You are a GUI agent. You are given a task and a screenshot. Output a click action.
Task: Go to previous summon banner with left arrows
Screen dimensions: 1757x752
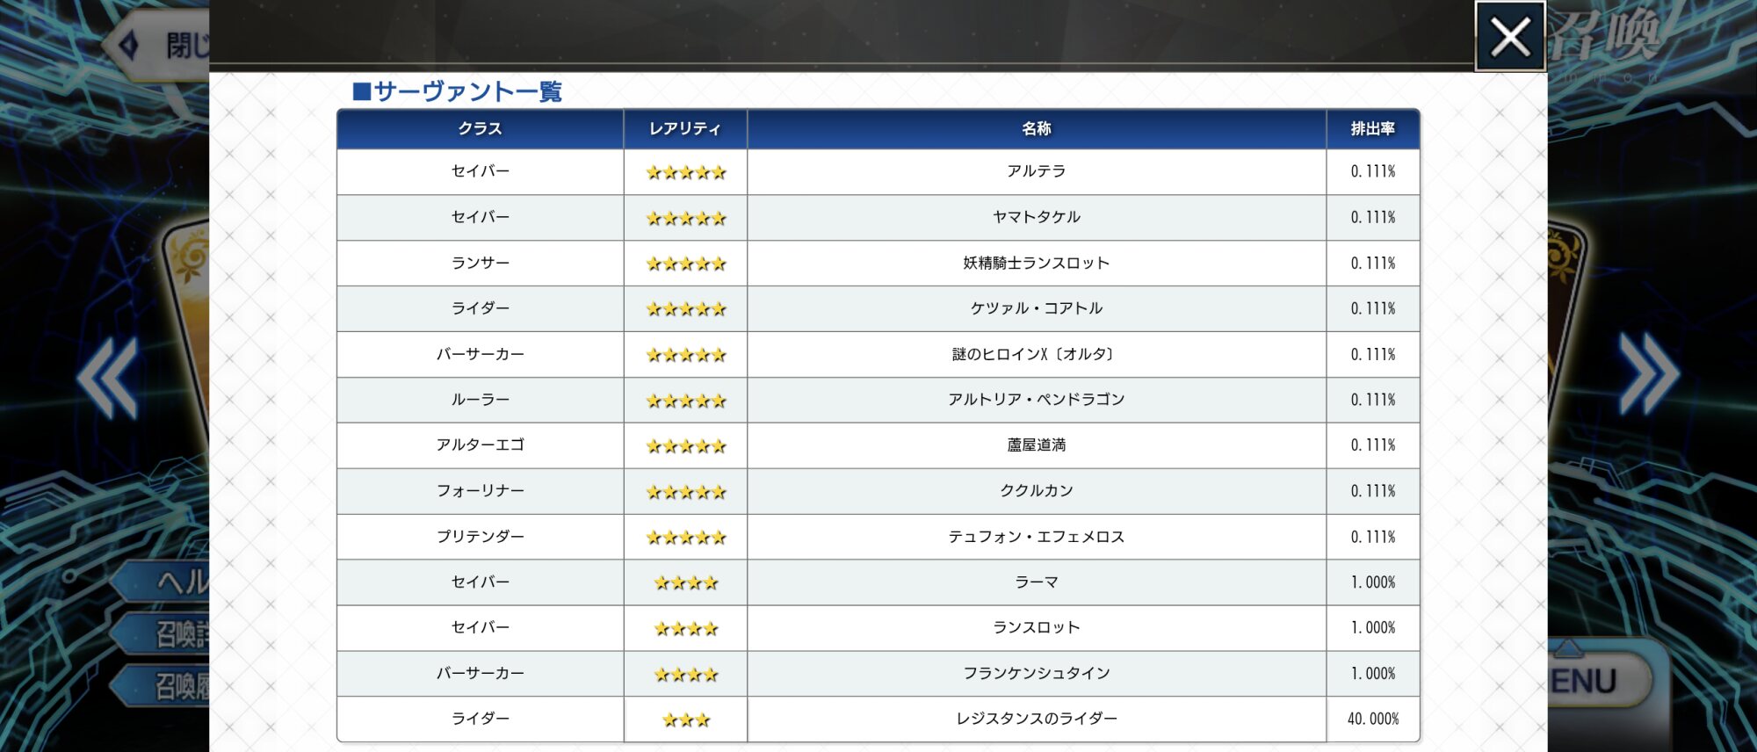[x=107, y=378]
